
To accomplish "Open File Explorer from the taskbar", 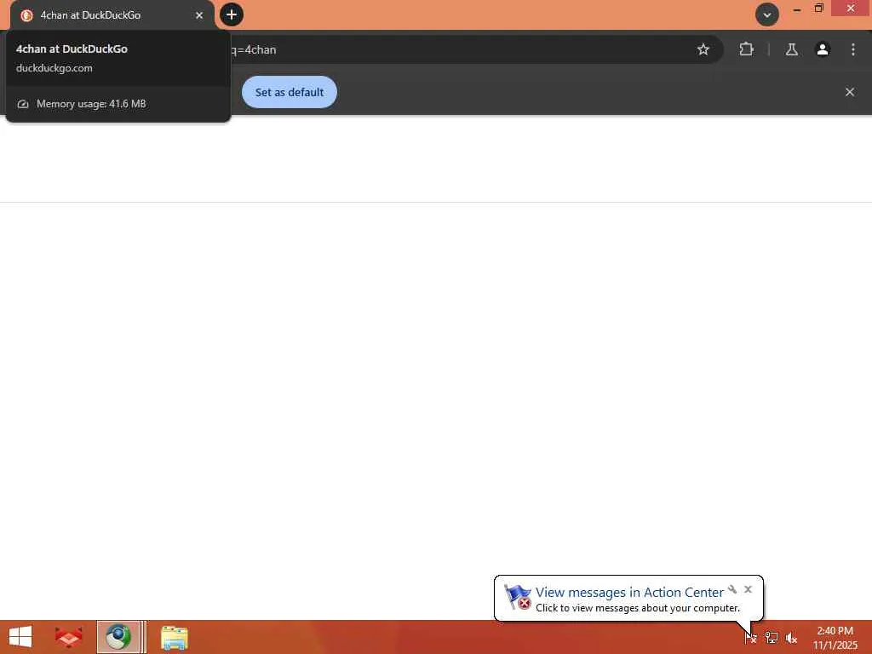I will tap(174, 637).
